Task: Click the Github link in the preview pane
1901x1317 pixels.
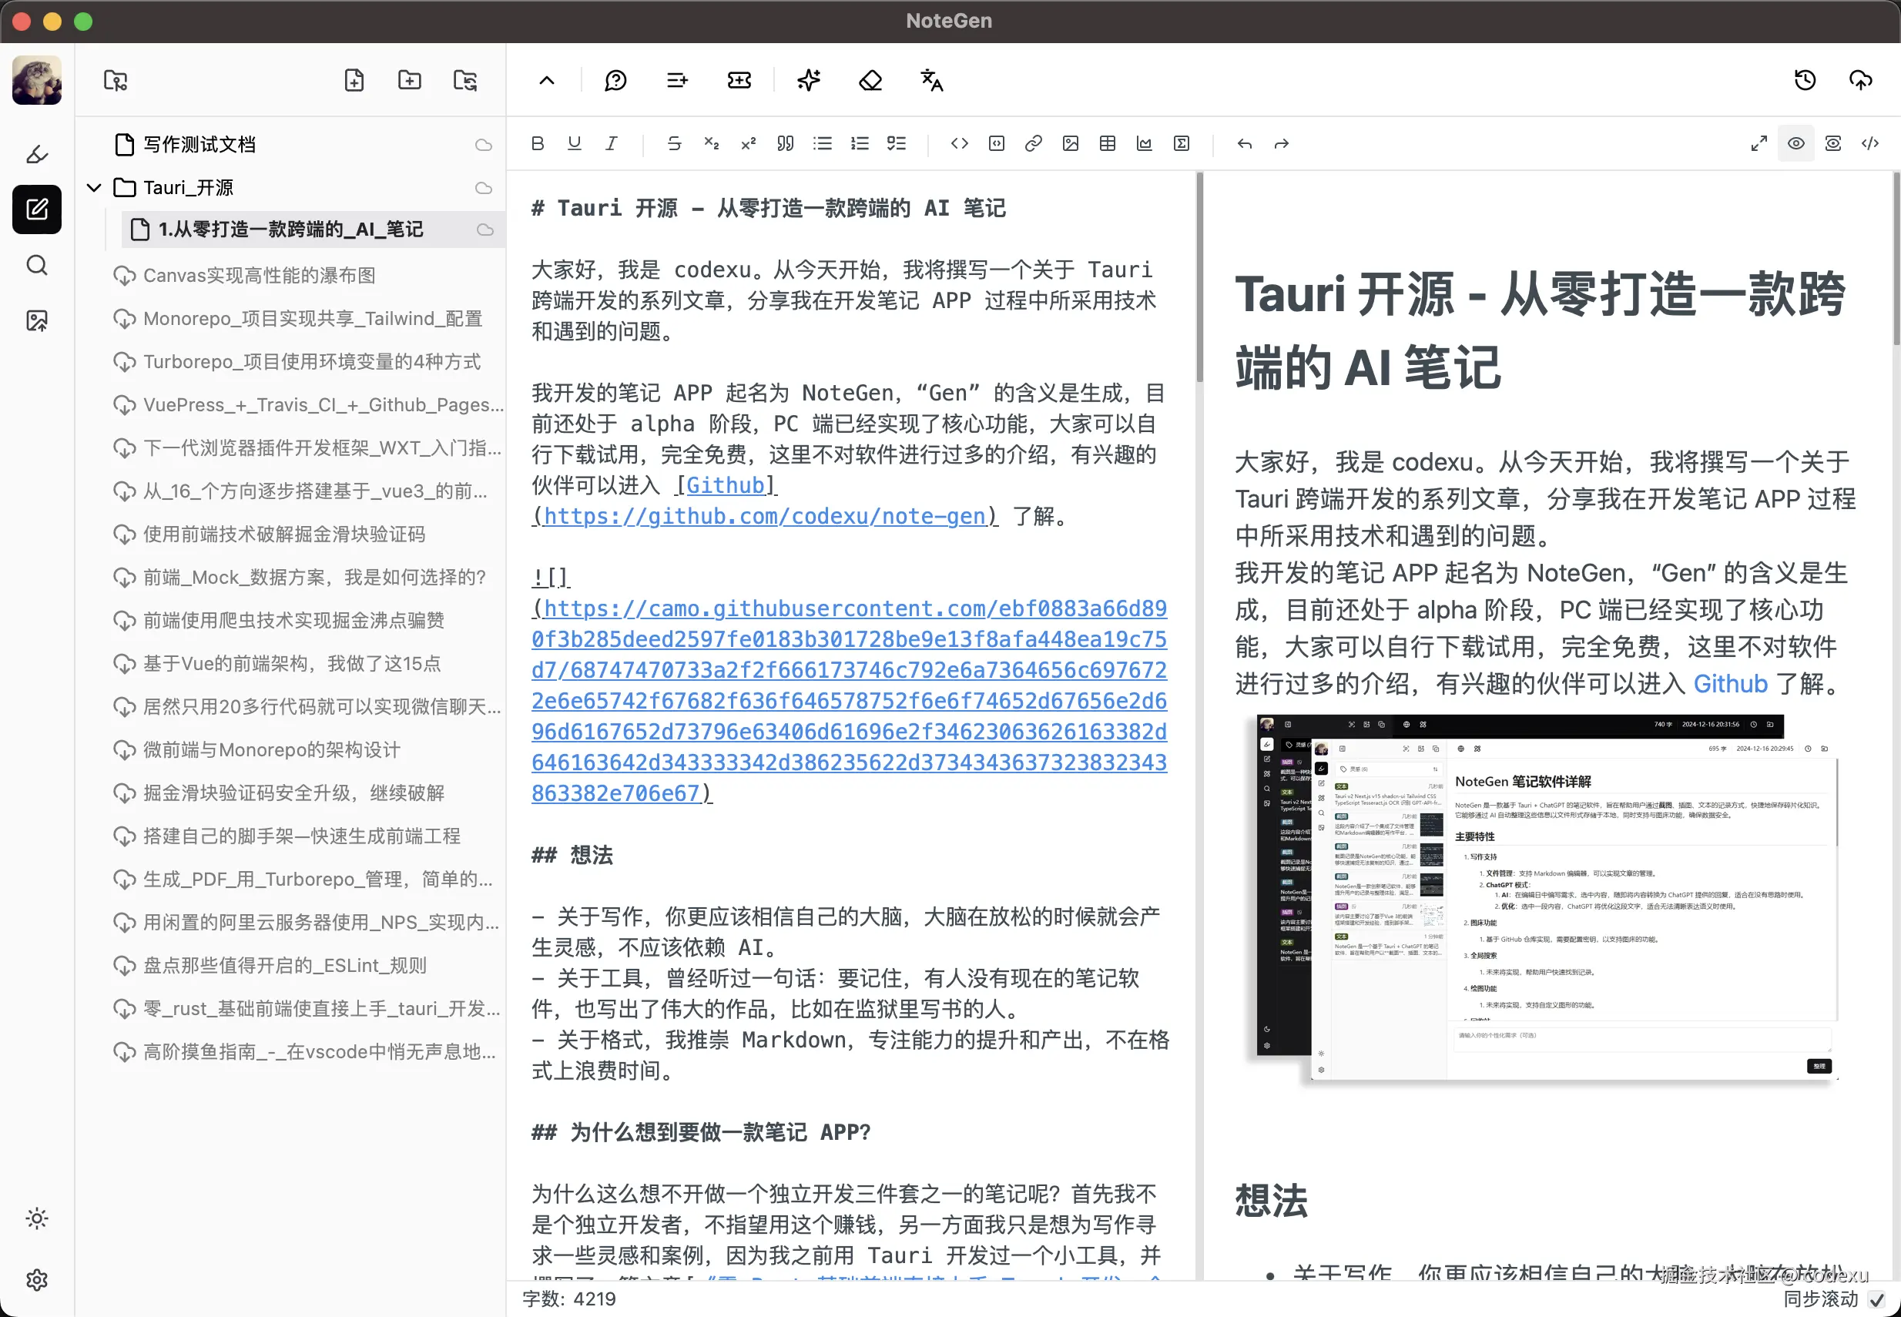Action: coord(1730,683)
